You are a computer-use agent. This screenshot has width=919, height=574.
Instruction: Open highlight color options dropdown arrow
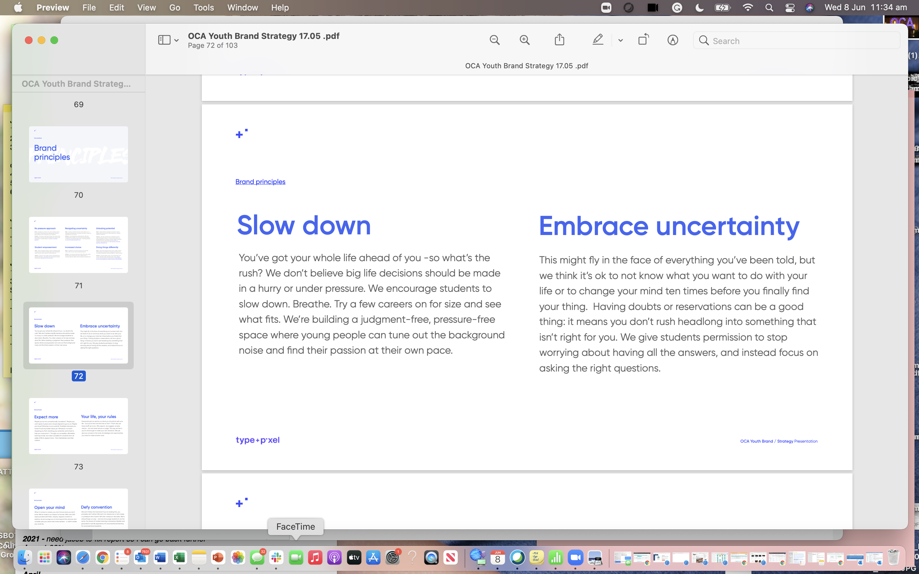(x=621, y=40)
